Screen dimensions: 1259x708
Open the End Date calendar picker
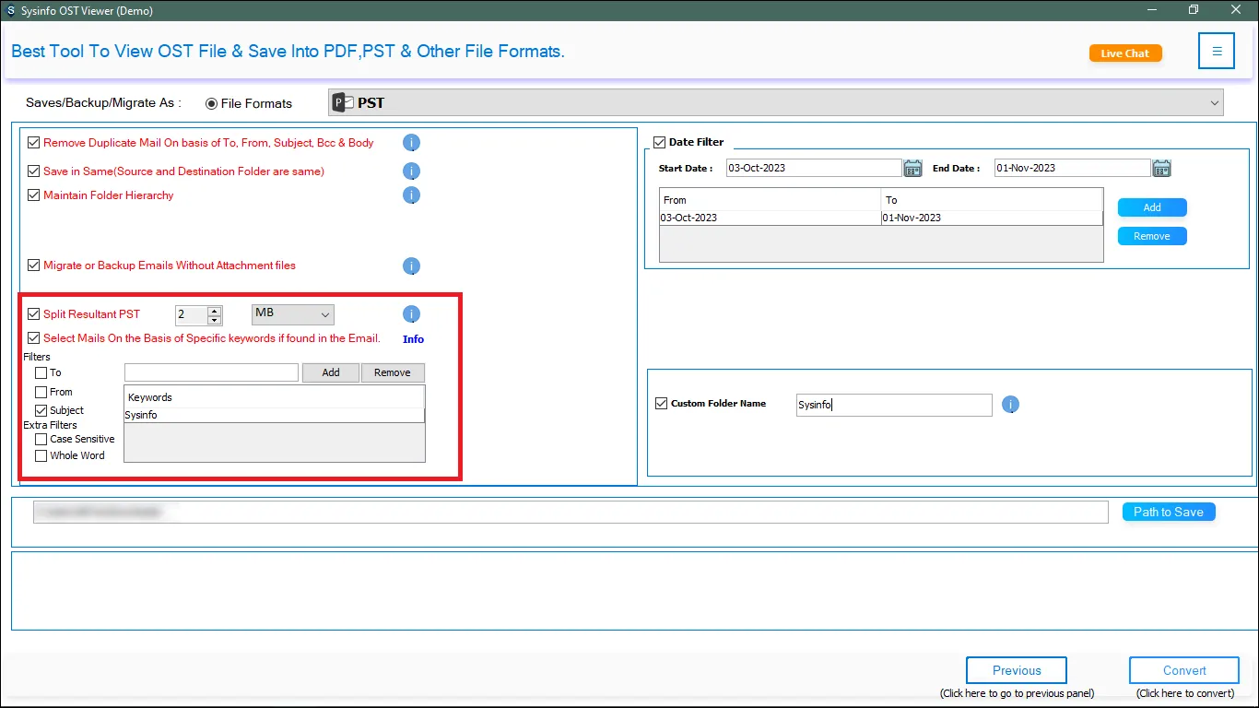(x=1161, y=168)
